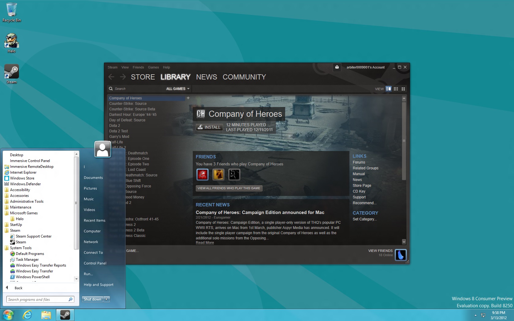Click the plus icon beside Company of Heroes

tap(188, 98)
